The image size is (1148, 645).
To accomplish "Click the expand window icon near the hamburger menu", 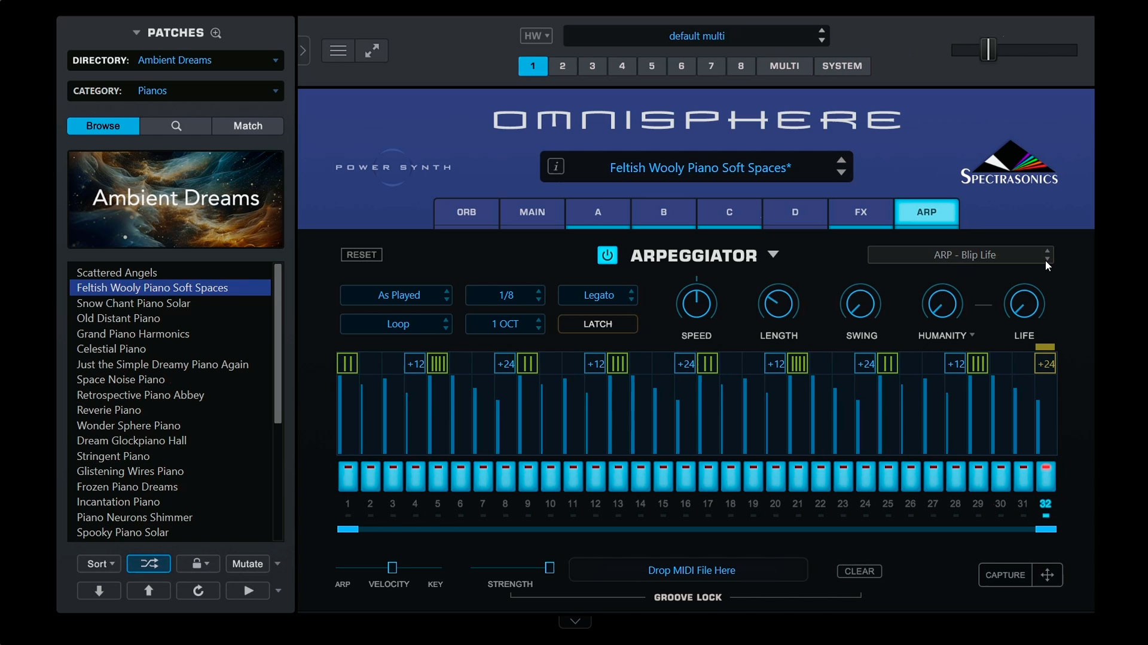I will pyautogui.click(x=371, y=50).
